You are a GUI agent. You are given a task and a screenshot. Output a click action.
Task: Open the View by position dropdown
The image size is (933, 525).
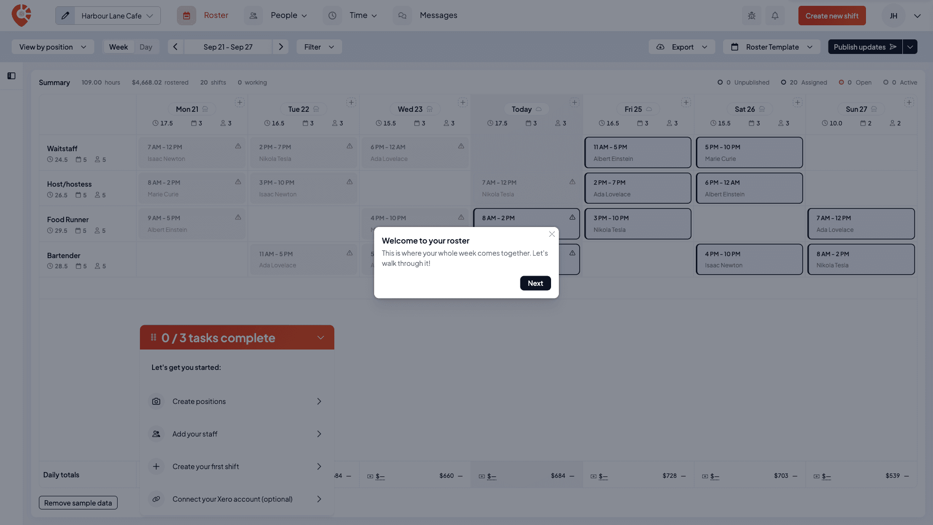[52, 47]
